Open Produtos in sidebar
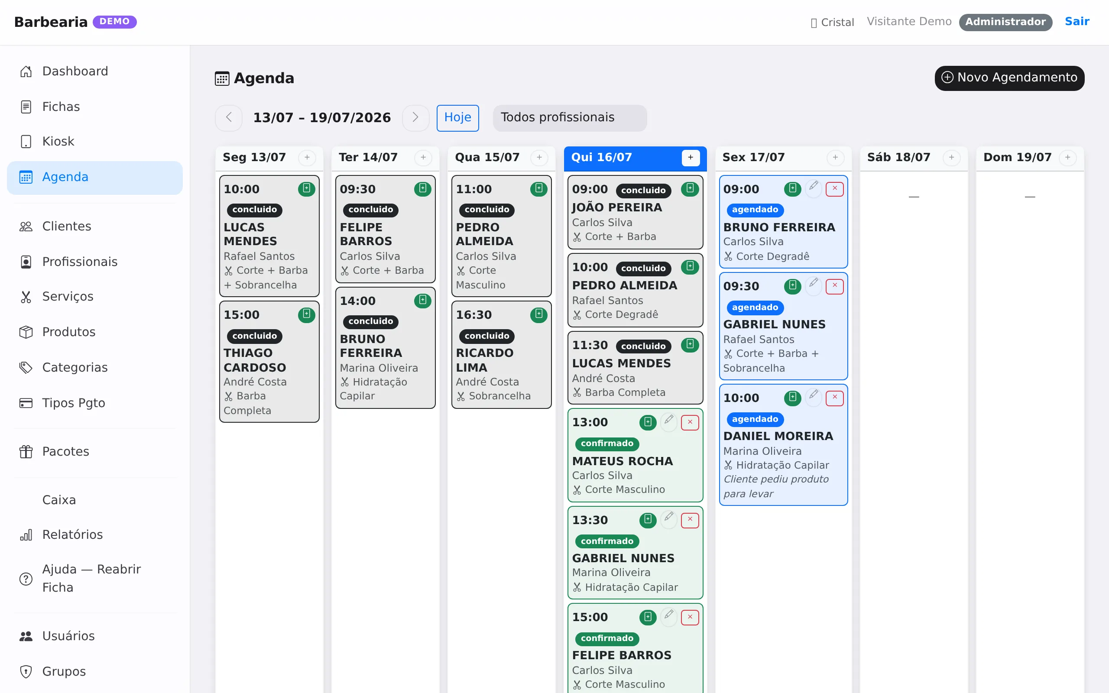The height and width of the screenshot is (693, 1109). pos(95,332)
